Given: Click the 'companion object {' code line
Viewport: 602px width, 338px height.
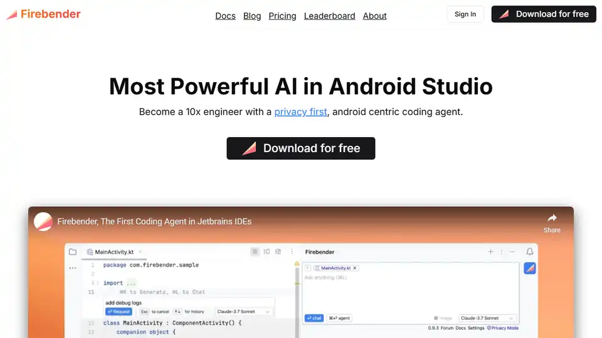Looking at the screenshot, I should tap(146, 332).
